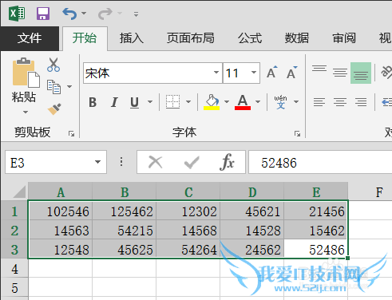Decrease the font size
This screenshot has height=300, width=392.
pyautogui.click(x=292, y=73)
